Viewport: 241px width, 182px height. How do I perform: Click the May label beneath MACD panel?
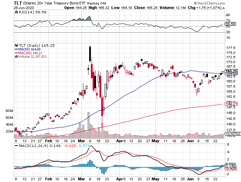(155, 179)
